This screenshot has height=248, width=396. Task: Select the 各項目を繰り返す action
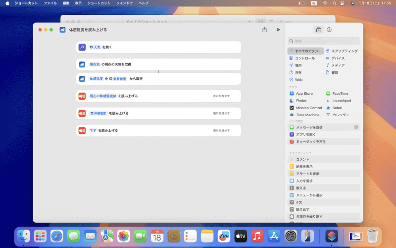324,217
